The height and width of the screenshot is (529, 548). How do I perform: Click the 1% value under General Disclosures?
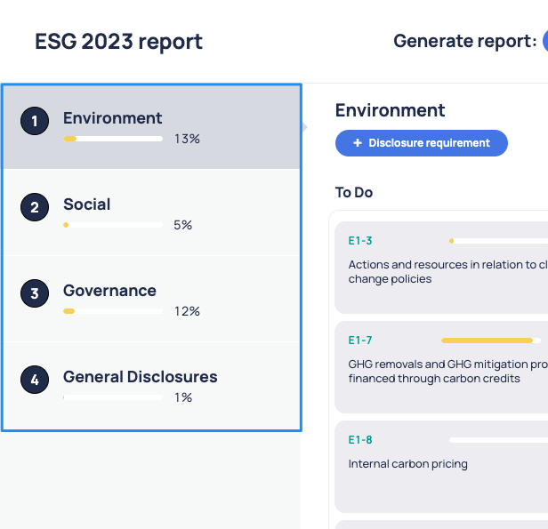(183, 397)
